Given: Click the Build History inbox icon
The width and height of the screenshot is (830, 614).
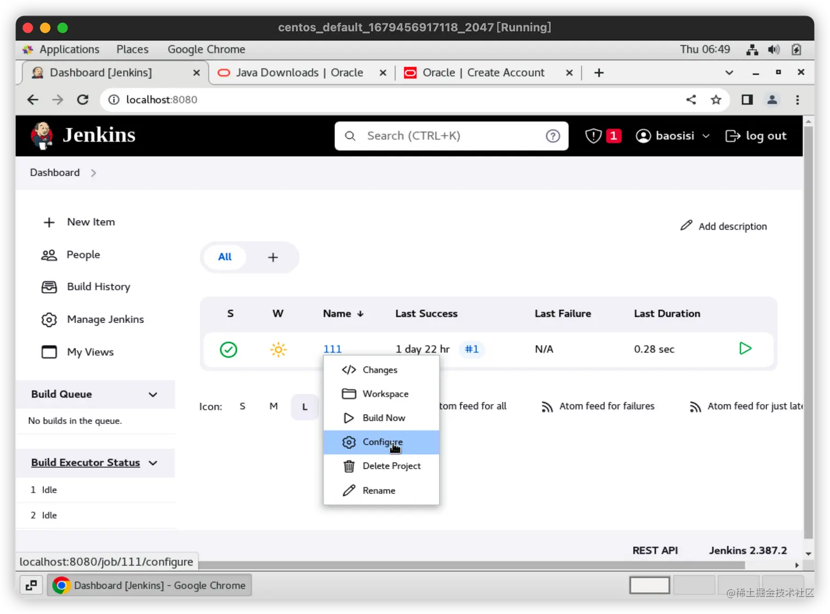Looking at the screenshot, I should (49, 287).
